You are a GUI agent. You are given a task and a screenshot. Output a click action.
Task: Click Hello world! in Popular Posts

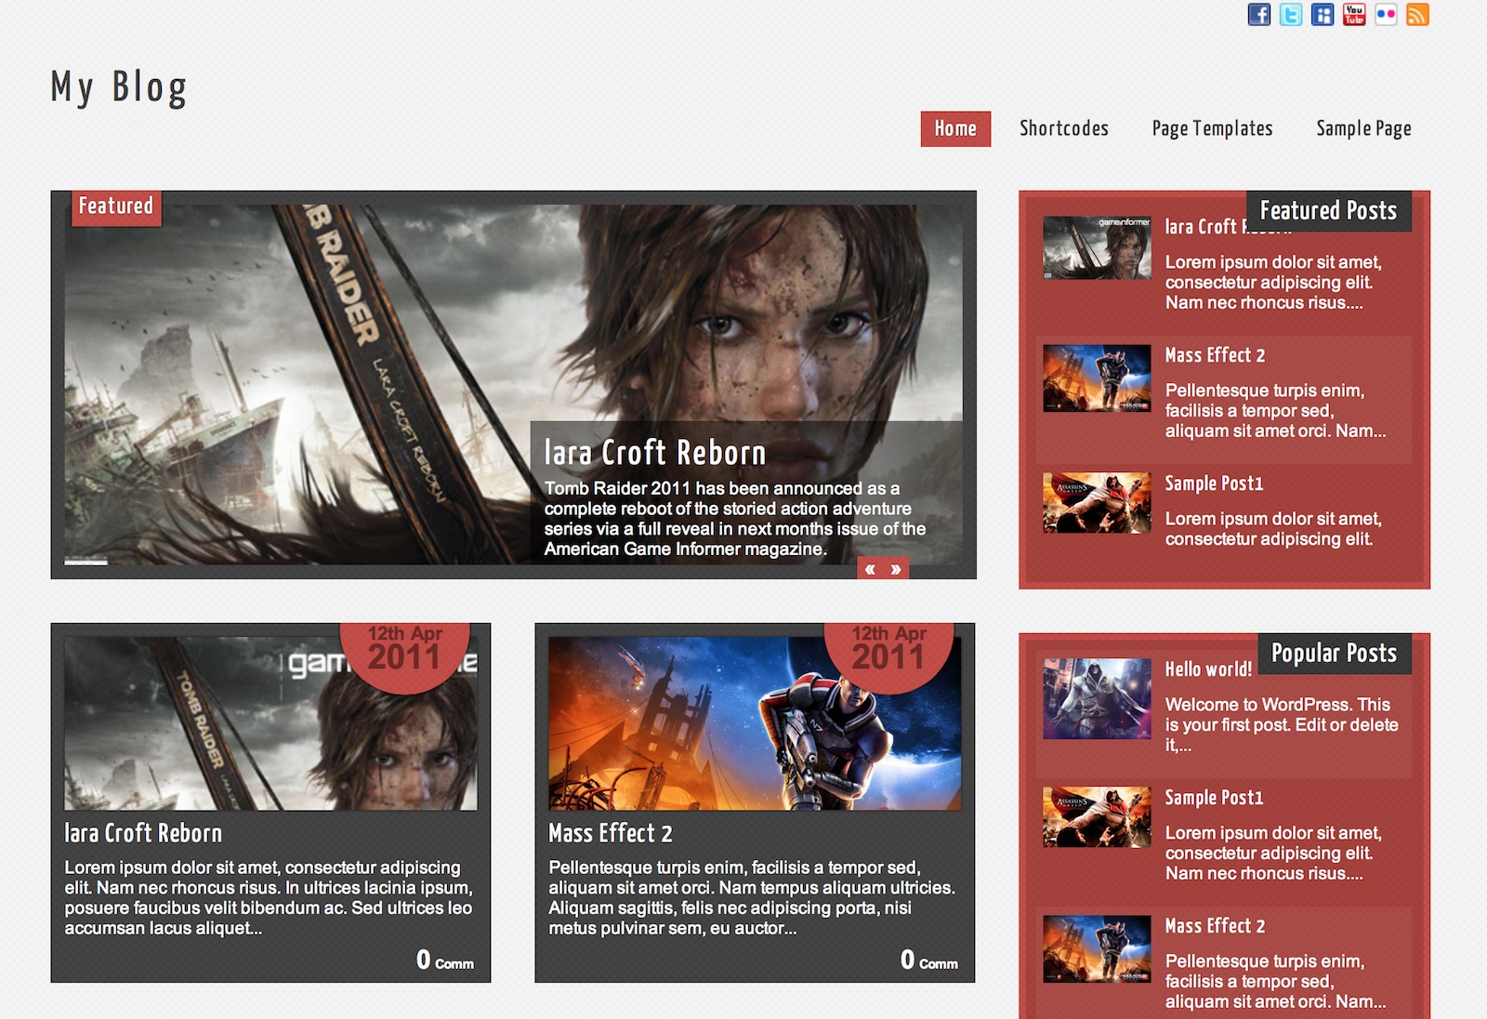tap(1208, 669)
